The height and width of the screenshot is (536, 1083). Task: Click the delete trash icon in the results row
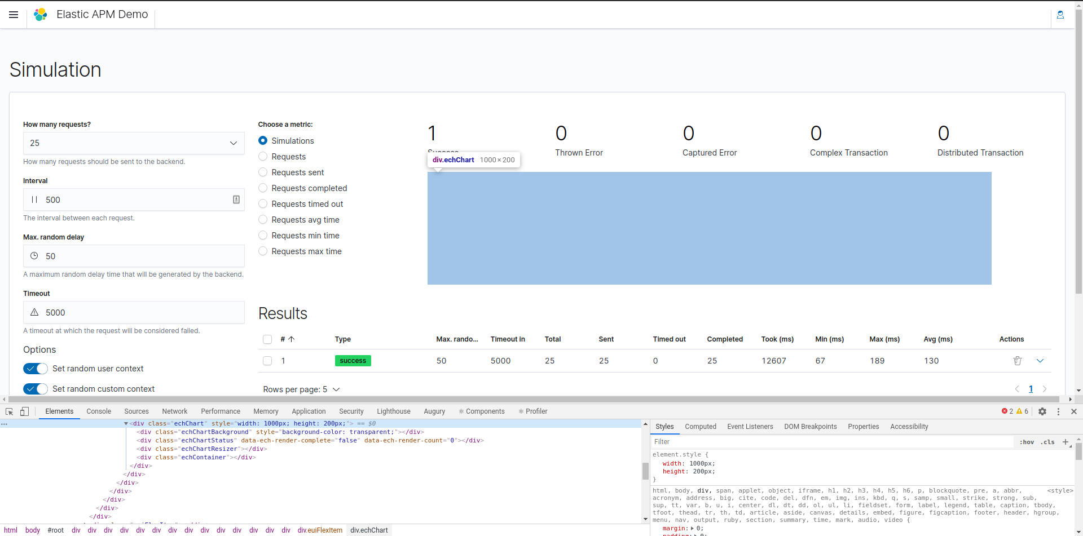pos(1017,360)
